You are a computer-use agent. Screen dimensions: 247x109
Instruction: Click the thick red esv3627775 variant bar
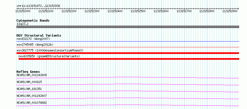click(x=128, y=53)
